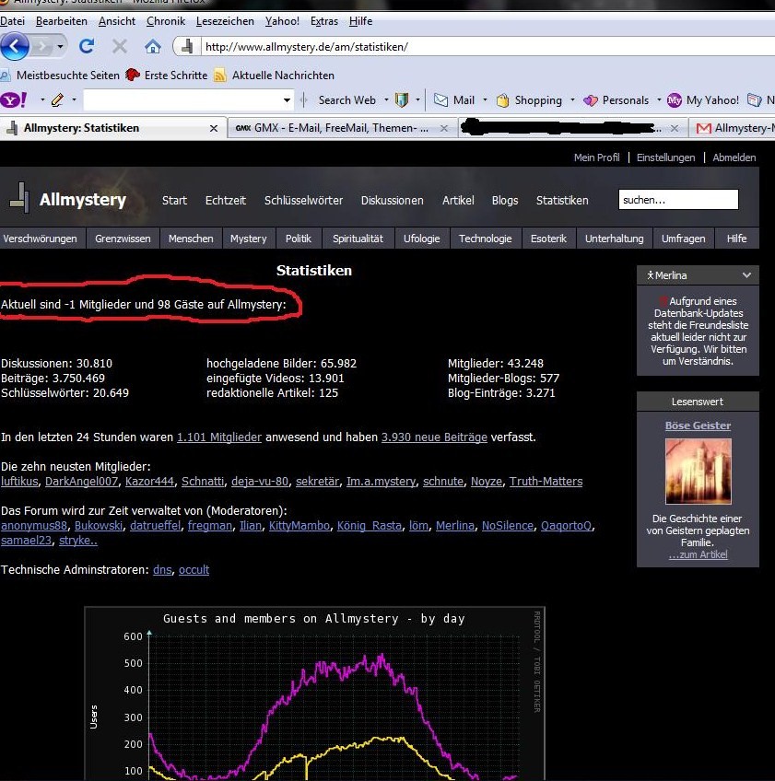
Task: Switch to the GMX E-Mail tab
Action: (341, 128)
